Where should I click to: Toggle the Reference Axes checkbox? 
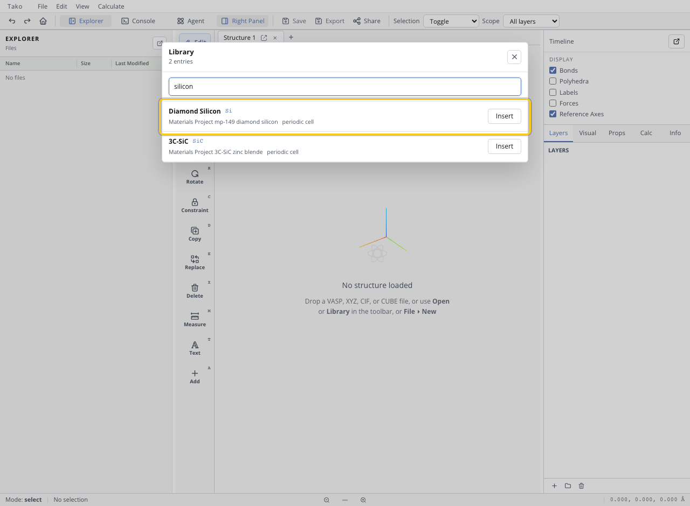[x=553, y=114]
